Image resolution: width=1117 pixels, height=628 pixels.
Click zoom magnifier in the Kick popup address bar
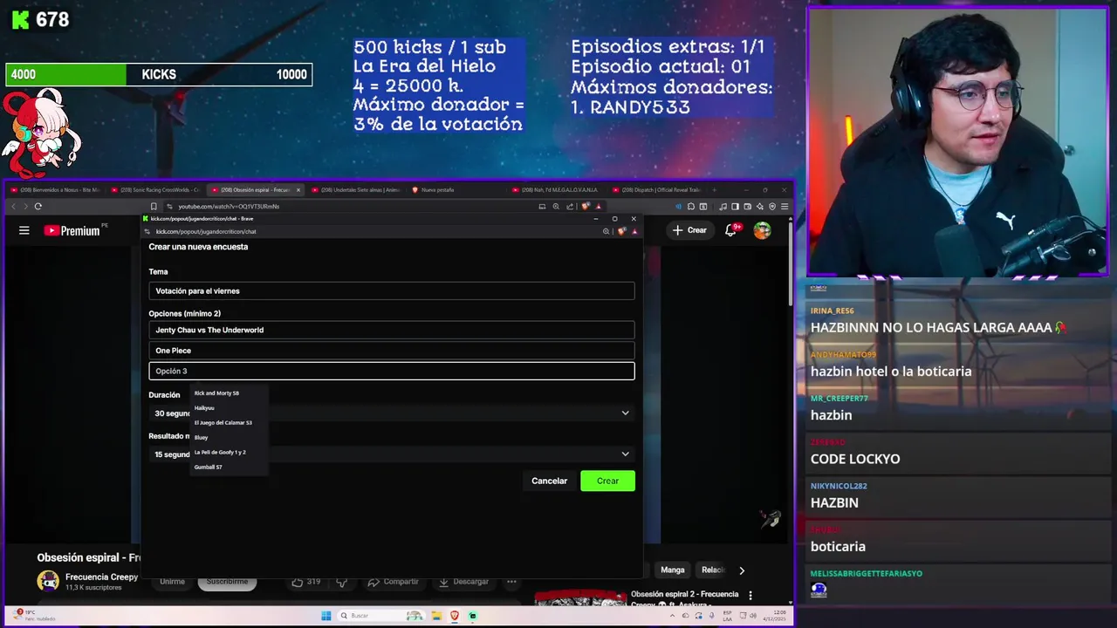tap(606, 231)
